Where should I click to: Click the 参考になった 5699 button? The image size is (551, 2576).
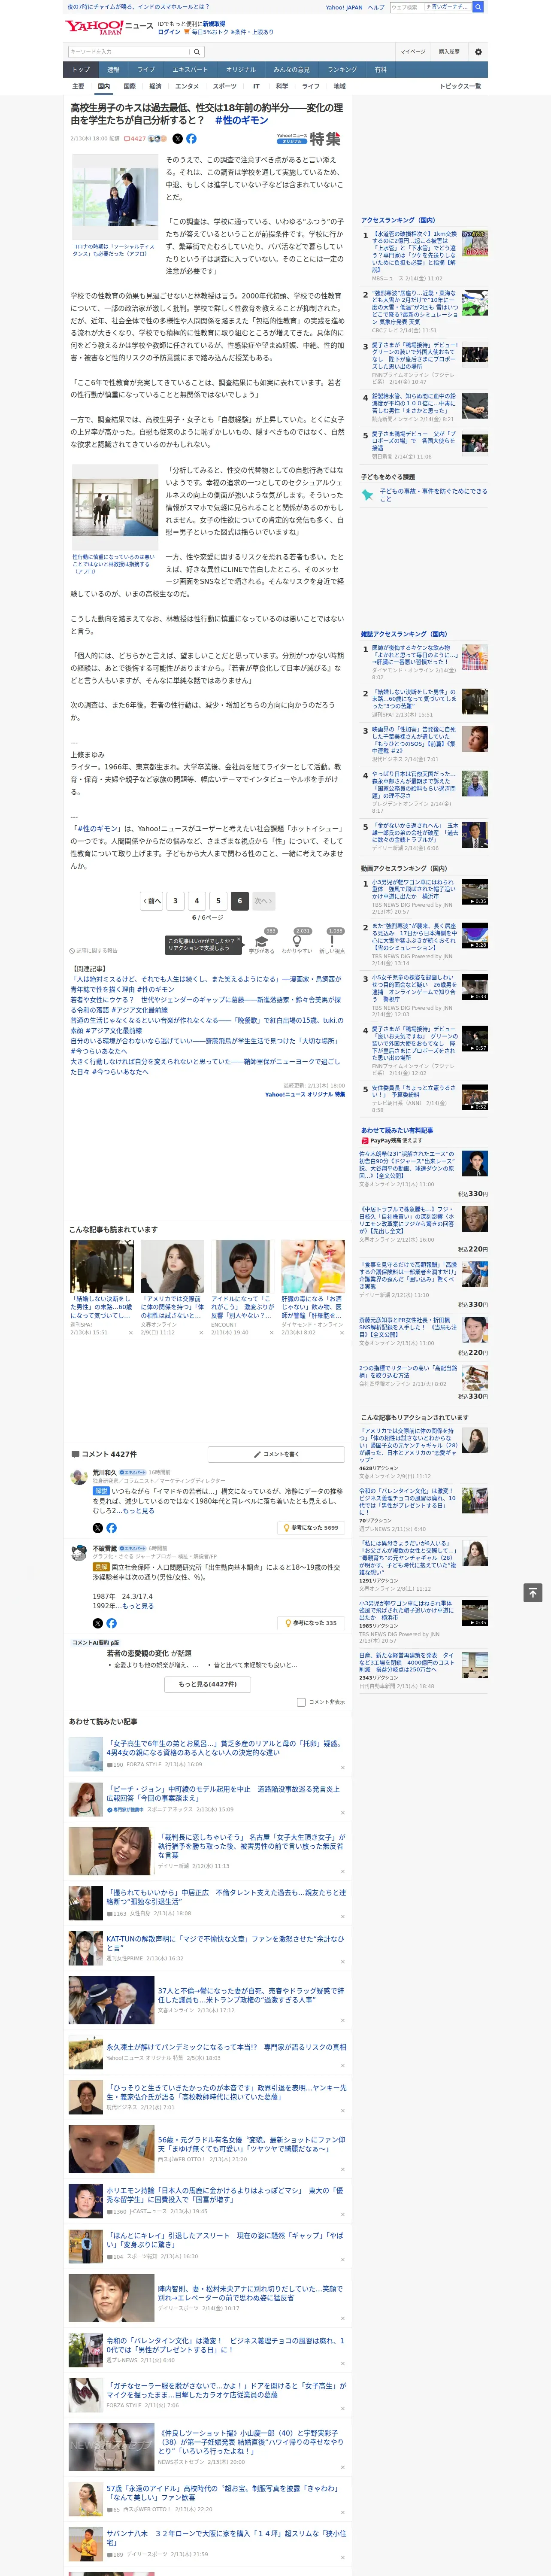tap(311, 1527)
